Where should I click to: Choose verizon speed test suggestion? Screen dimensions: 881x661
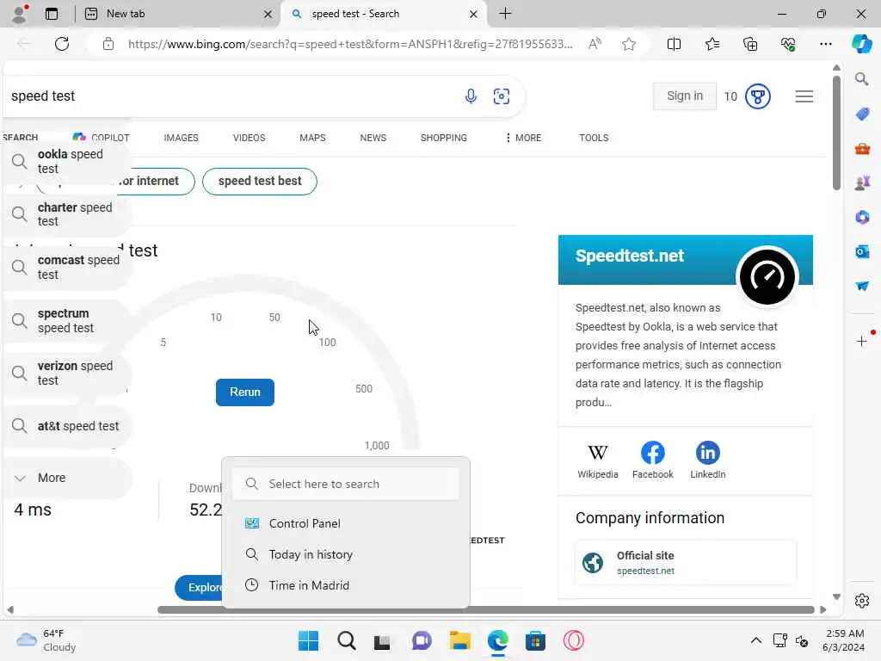click(x=68, y=374)
